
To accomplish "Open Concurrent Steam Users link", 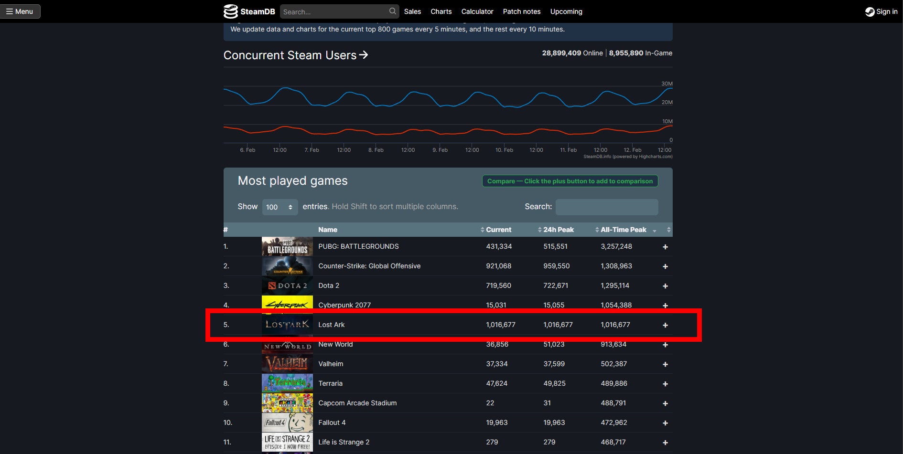I will click(296, 55).
